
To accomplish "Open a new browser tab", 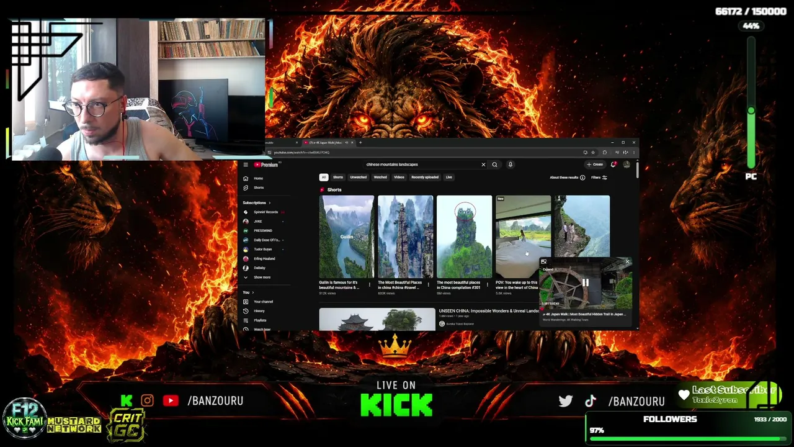I will [x=360, y=143].
